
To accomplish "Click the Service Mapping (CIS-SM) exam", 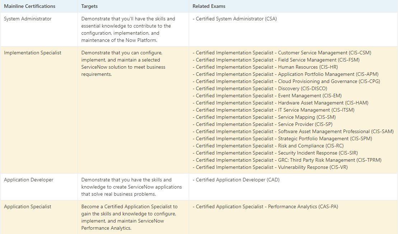I will pyautogui.click(x=264, y=117).
